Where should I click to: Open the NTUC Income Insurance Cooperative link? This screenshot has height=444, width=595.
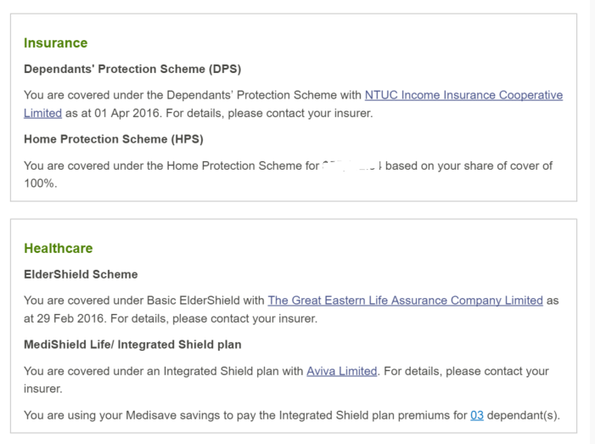coord(463,96)
